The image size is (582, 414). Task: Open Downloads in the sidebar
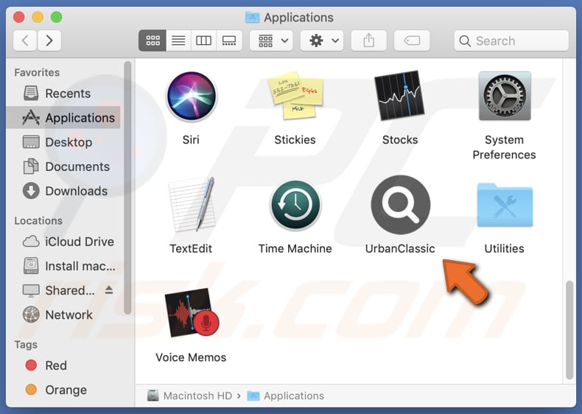63,191
